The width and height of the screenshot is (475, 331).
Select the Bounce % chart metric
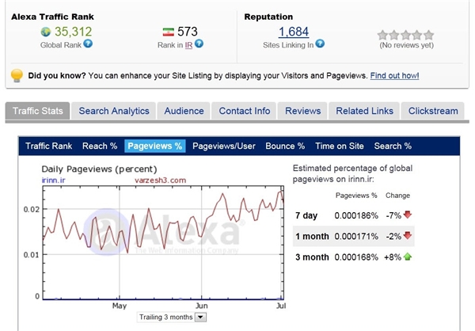(285, 146)
